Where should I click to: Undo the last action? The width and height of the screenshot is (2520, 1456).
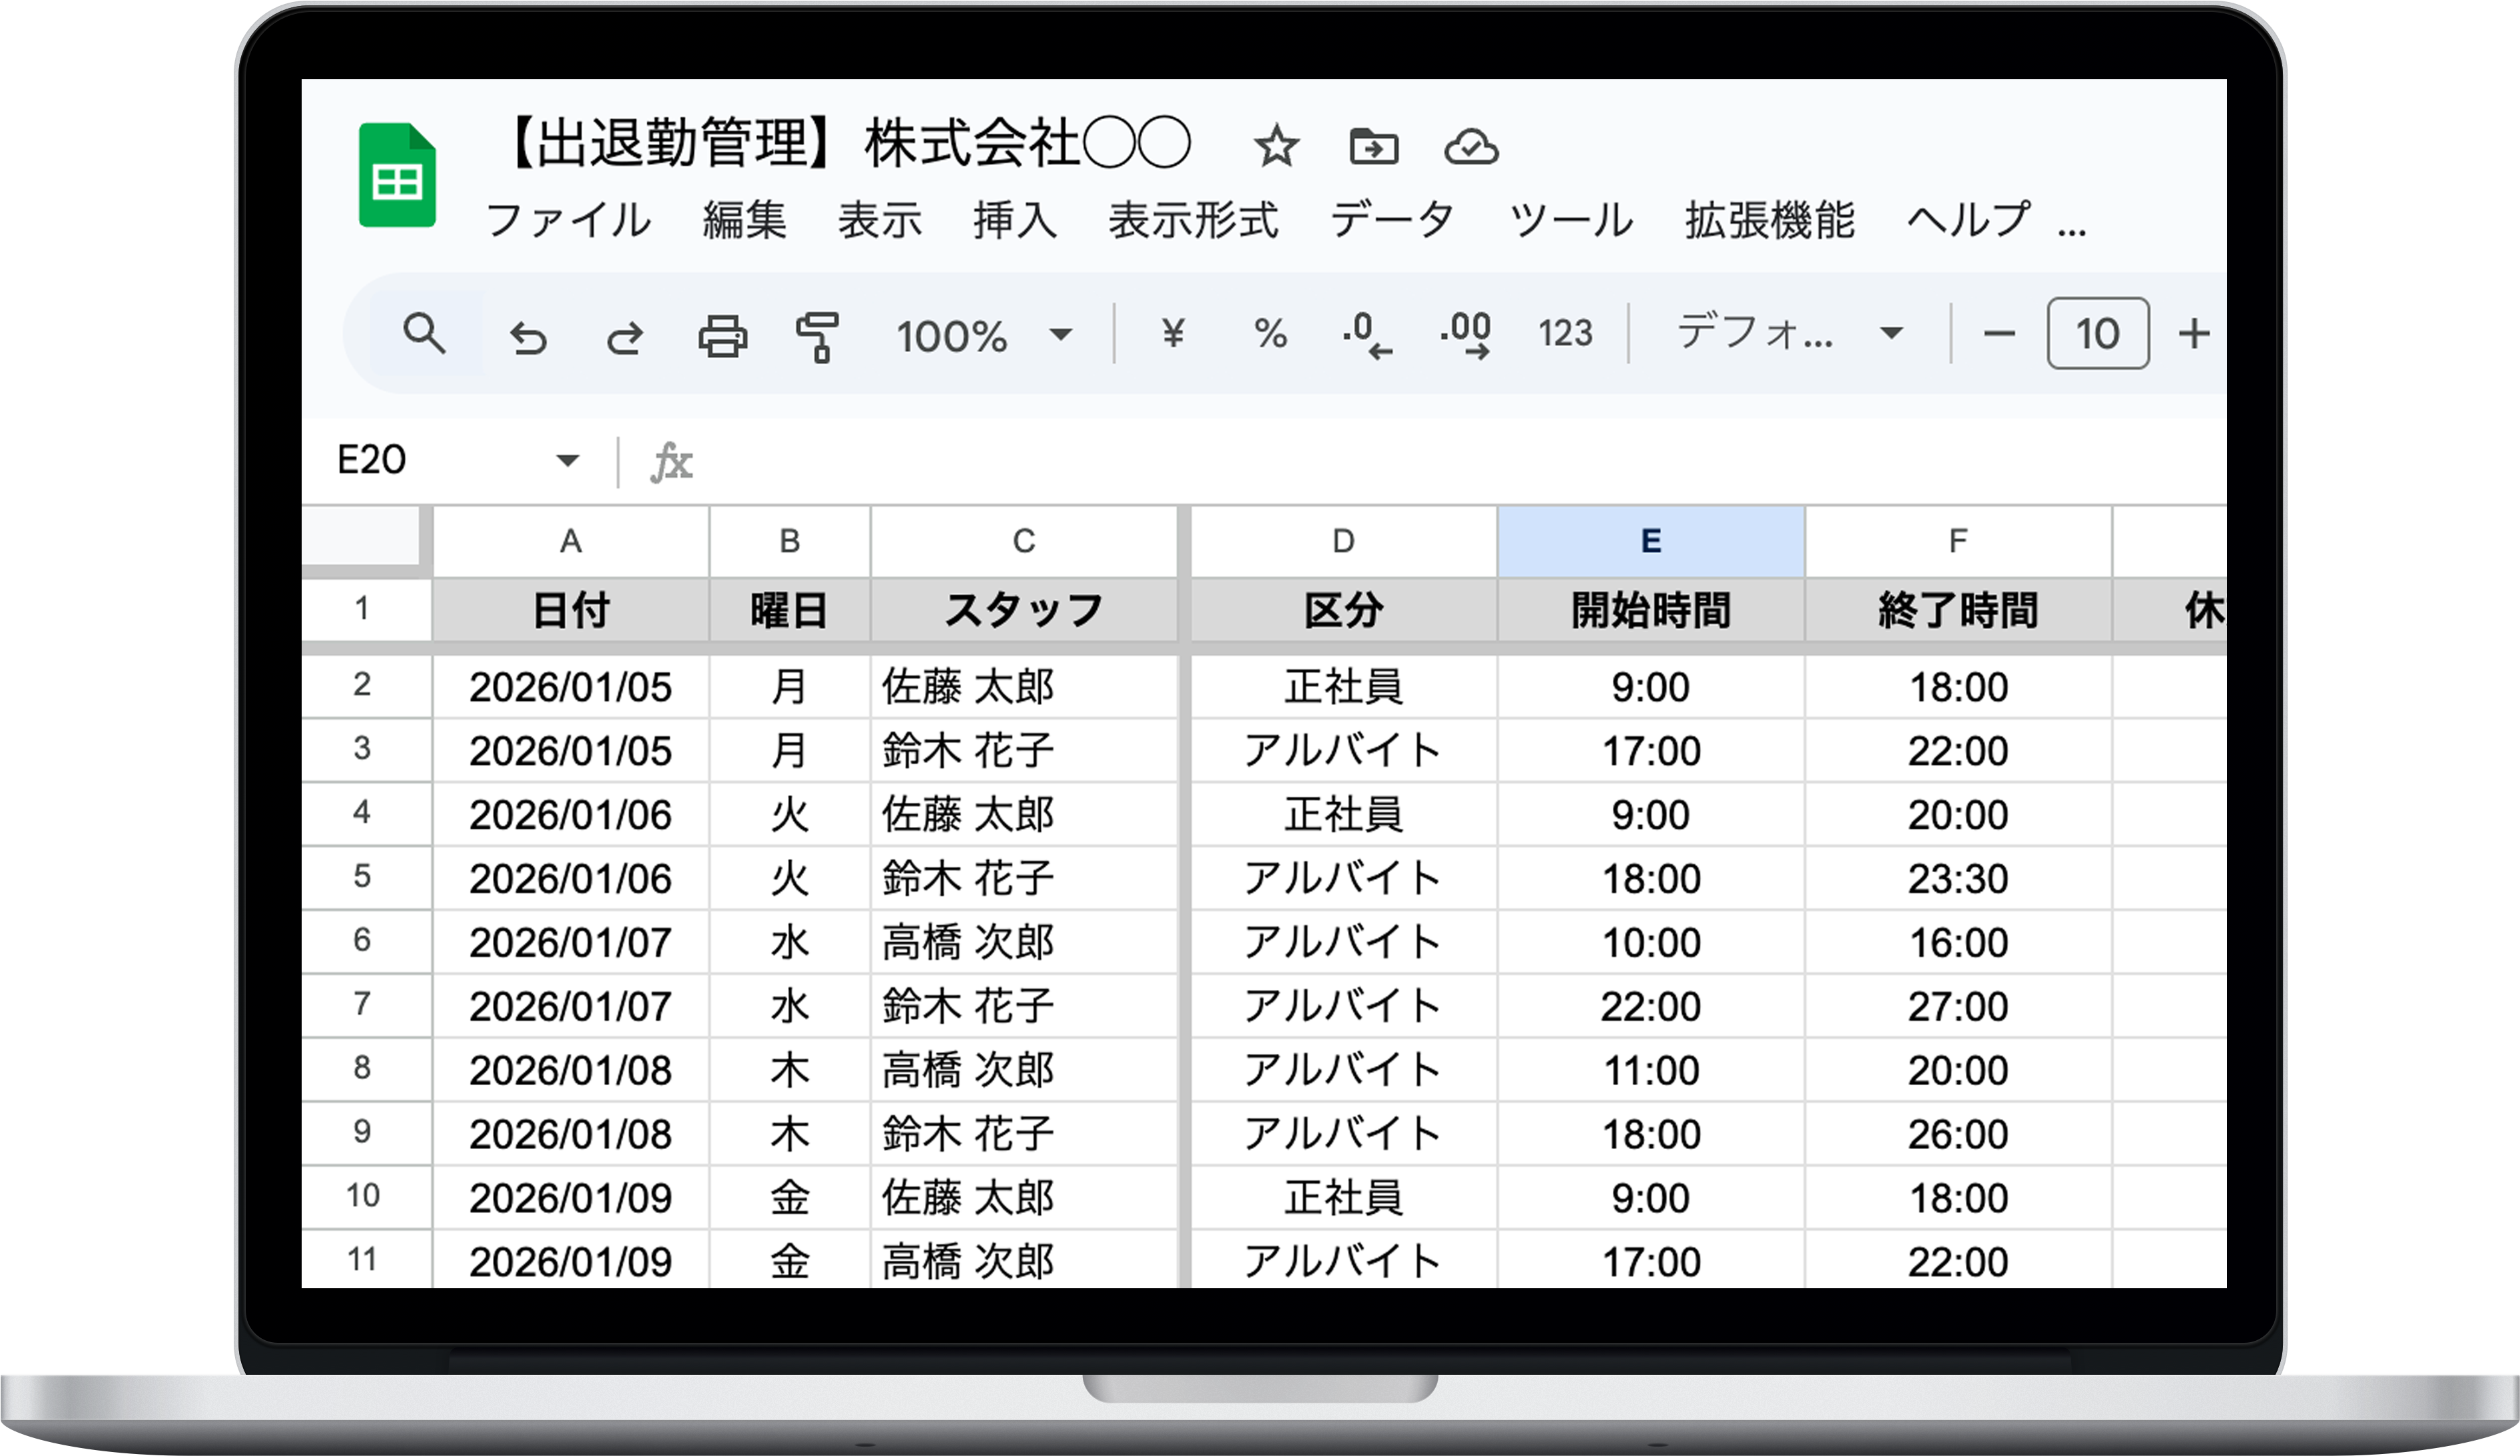pos(530,336)
